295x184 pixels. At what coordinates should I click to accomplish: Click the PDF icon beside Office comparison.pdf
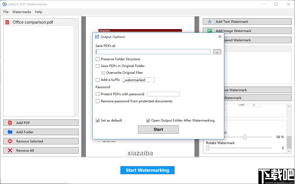[x=7, y=22]
